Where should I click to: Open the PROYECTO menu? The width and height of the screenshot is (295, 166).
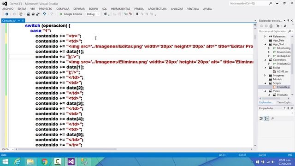pyautogui.click(x=46, y=9)
